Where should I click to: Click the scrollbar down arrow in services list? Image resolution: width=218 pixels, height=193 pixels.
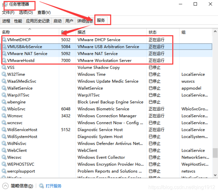click(215, 175)
